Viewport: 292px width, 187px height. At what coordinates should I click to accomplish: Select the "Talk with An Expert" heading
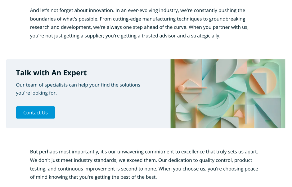(x=51, y=73)
